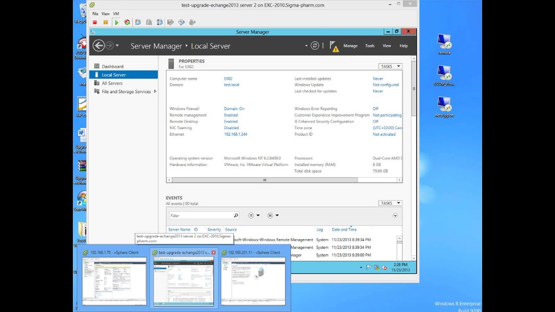
Task: Select All Servers in the sidebar
Action: 112,83
